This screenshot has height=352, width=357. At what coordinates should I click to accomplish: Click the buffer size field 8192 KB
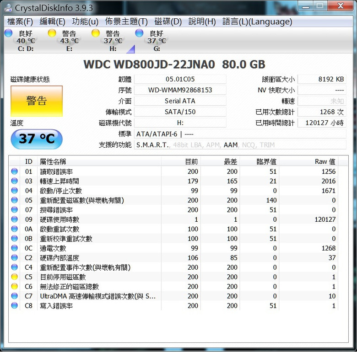(x=322, y=79)
